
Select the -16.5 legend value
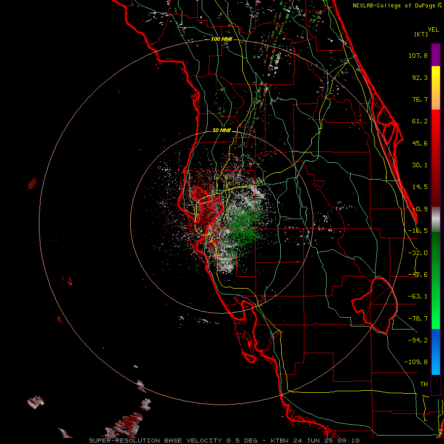(418, 231)
